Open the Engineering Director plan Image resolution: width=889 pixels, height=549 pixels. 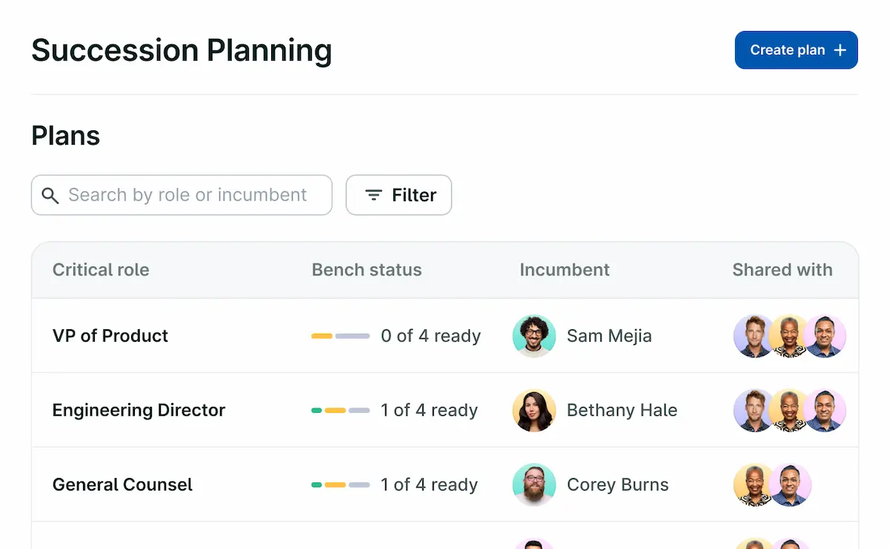click(x=139, y=411)
